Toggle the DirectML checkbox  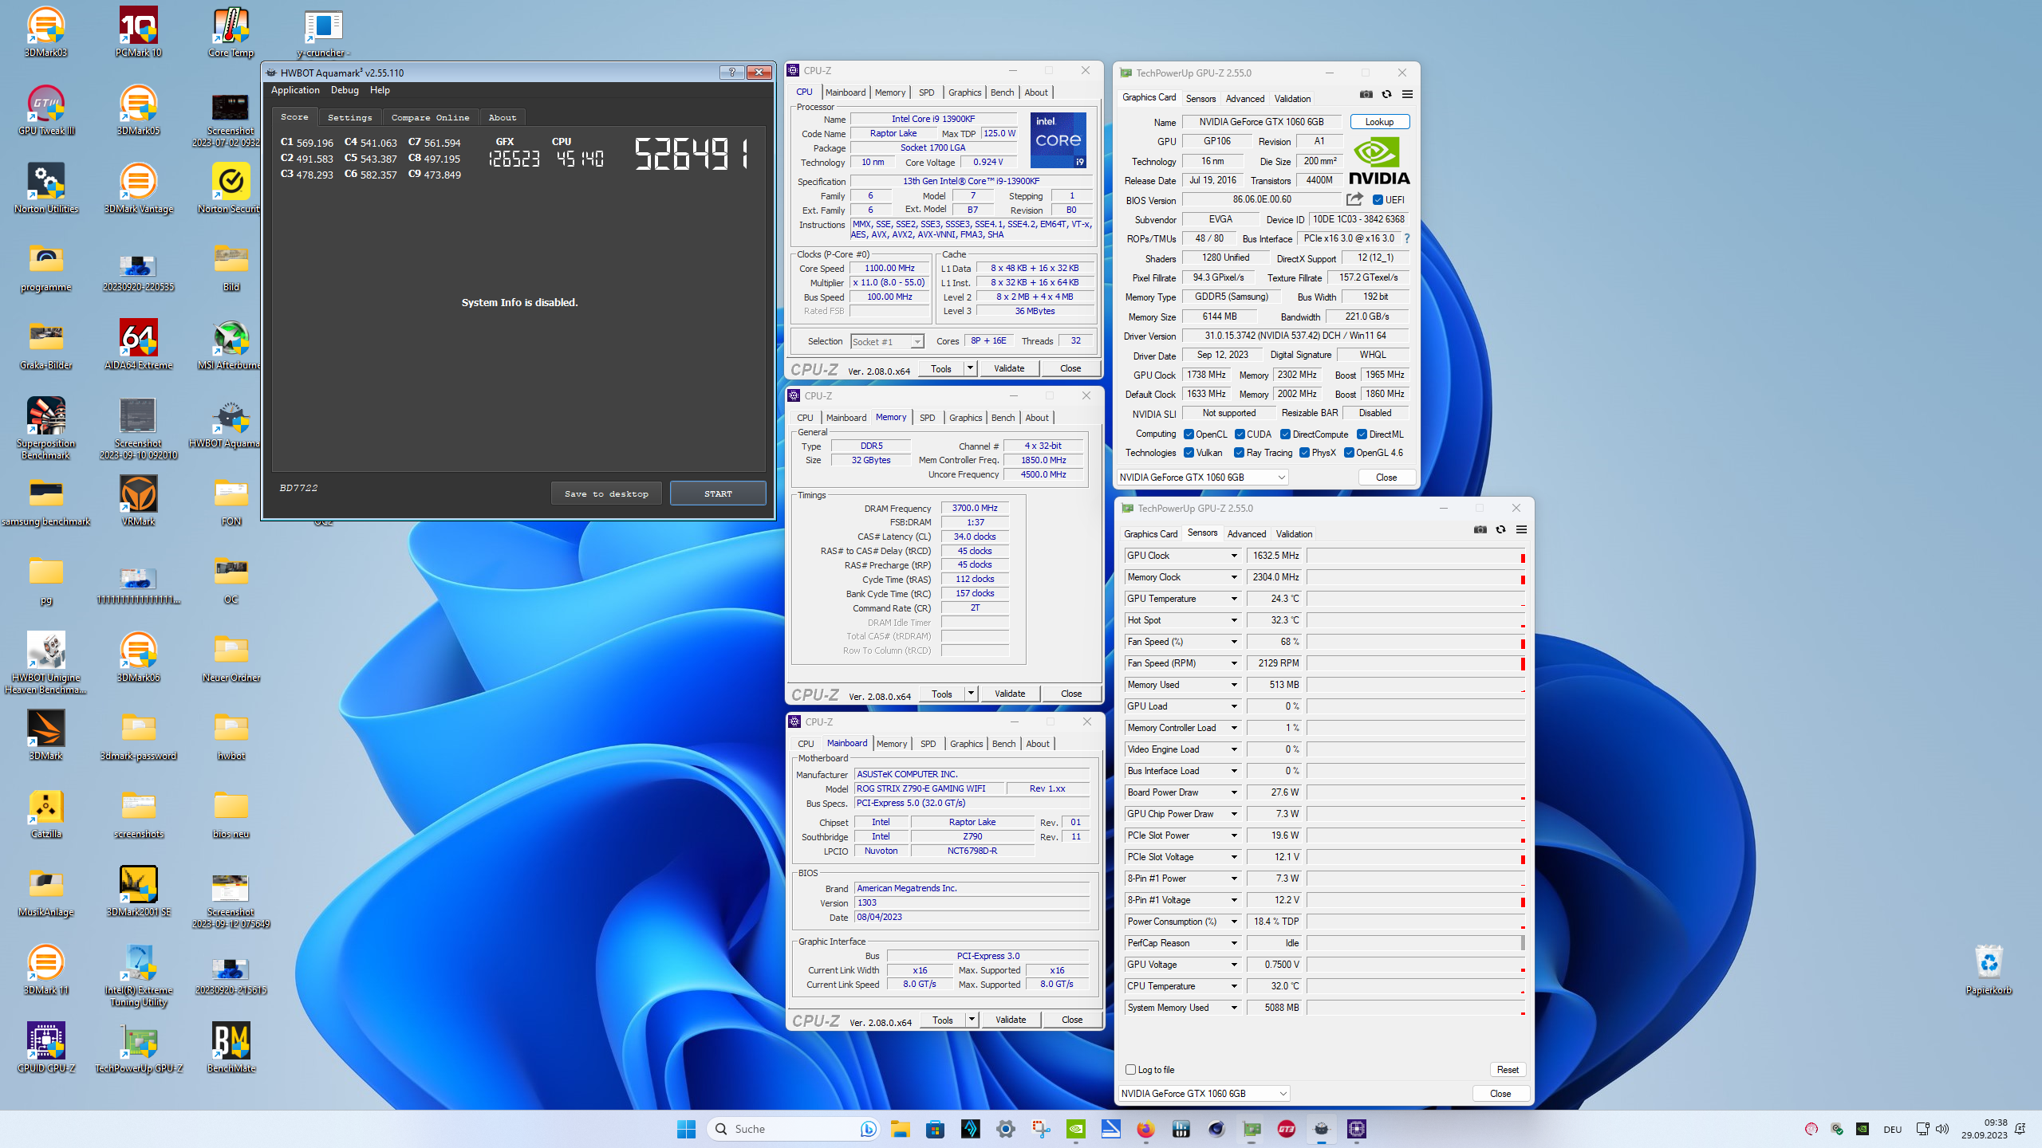[x=1362, y=434]
